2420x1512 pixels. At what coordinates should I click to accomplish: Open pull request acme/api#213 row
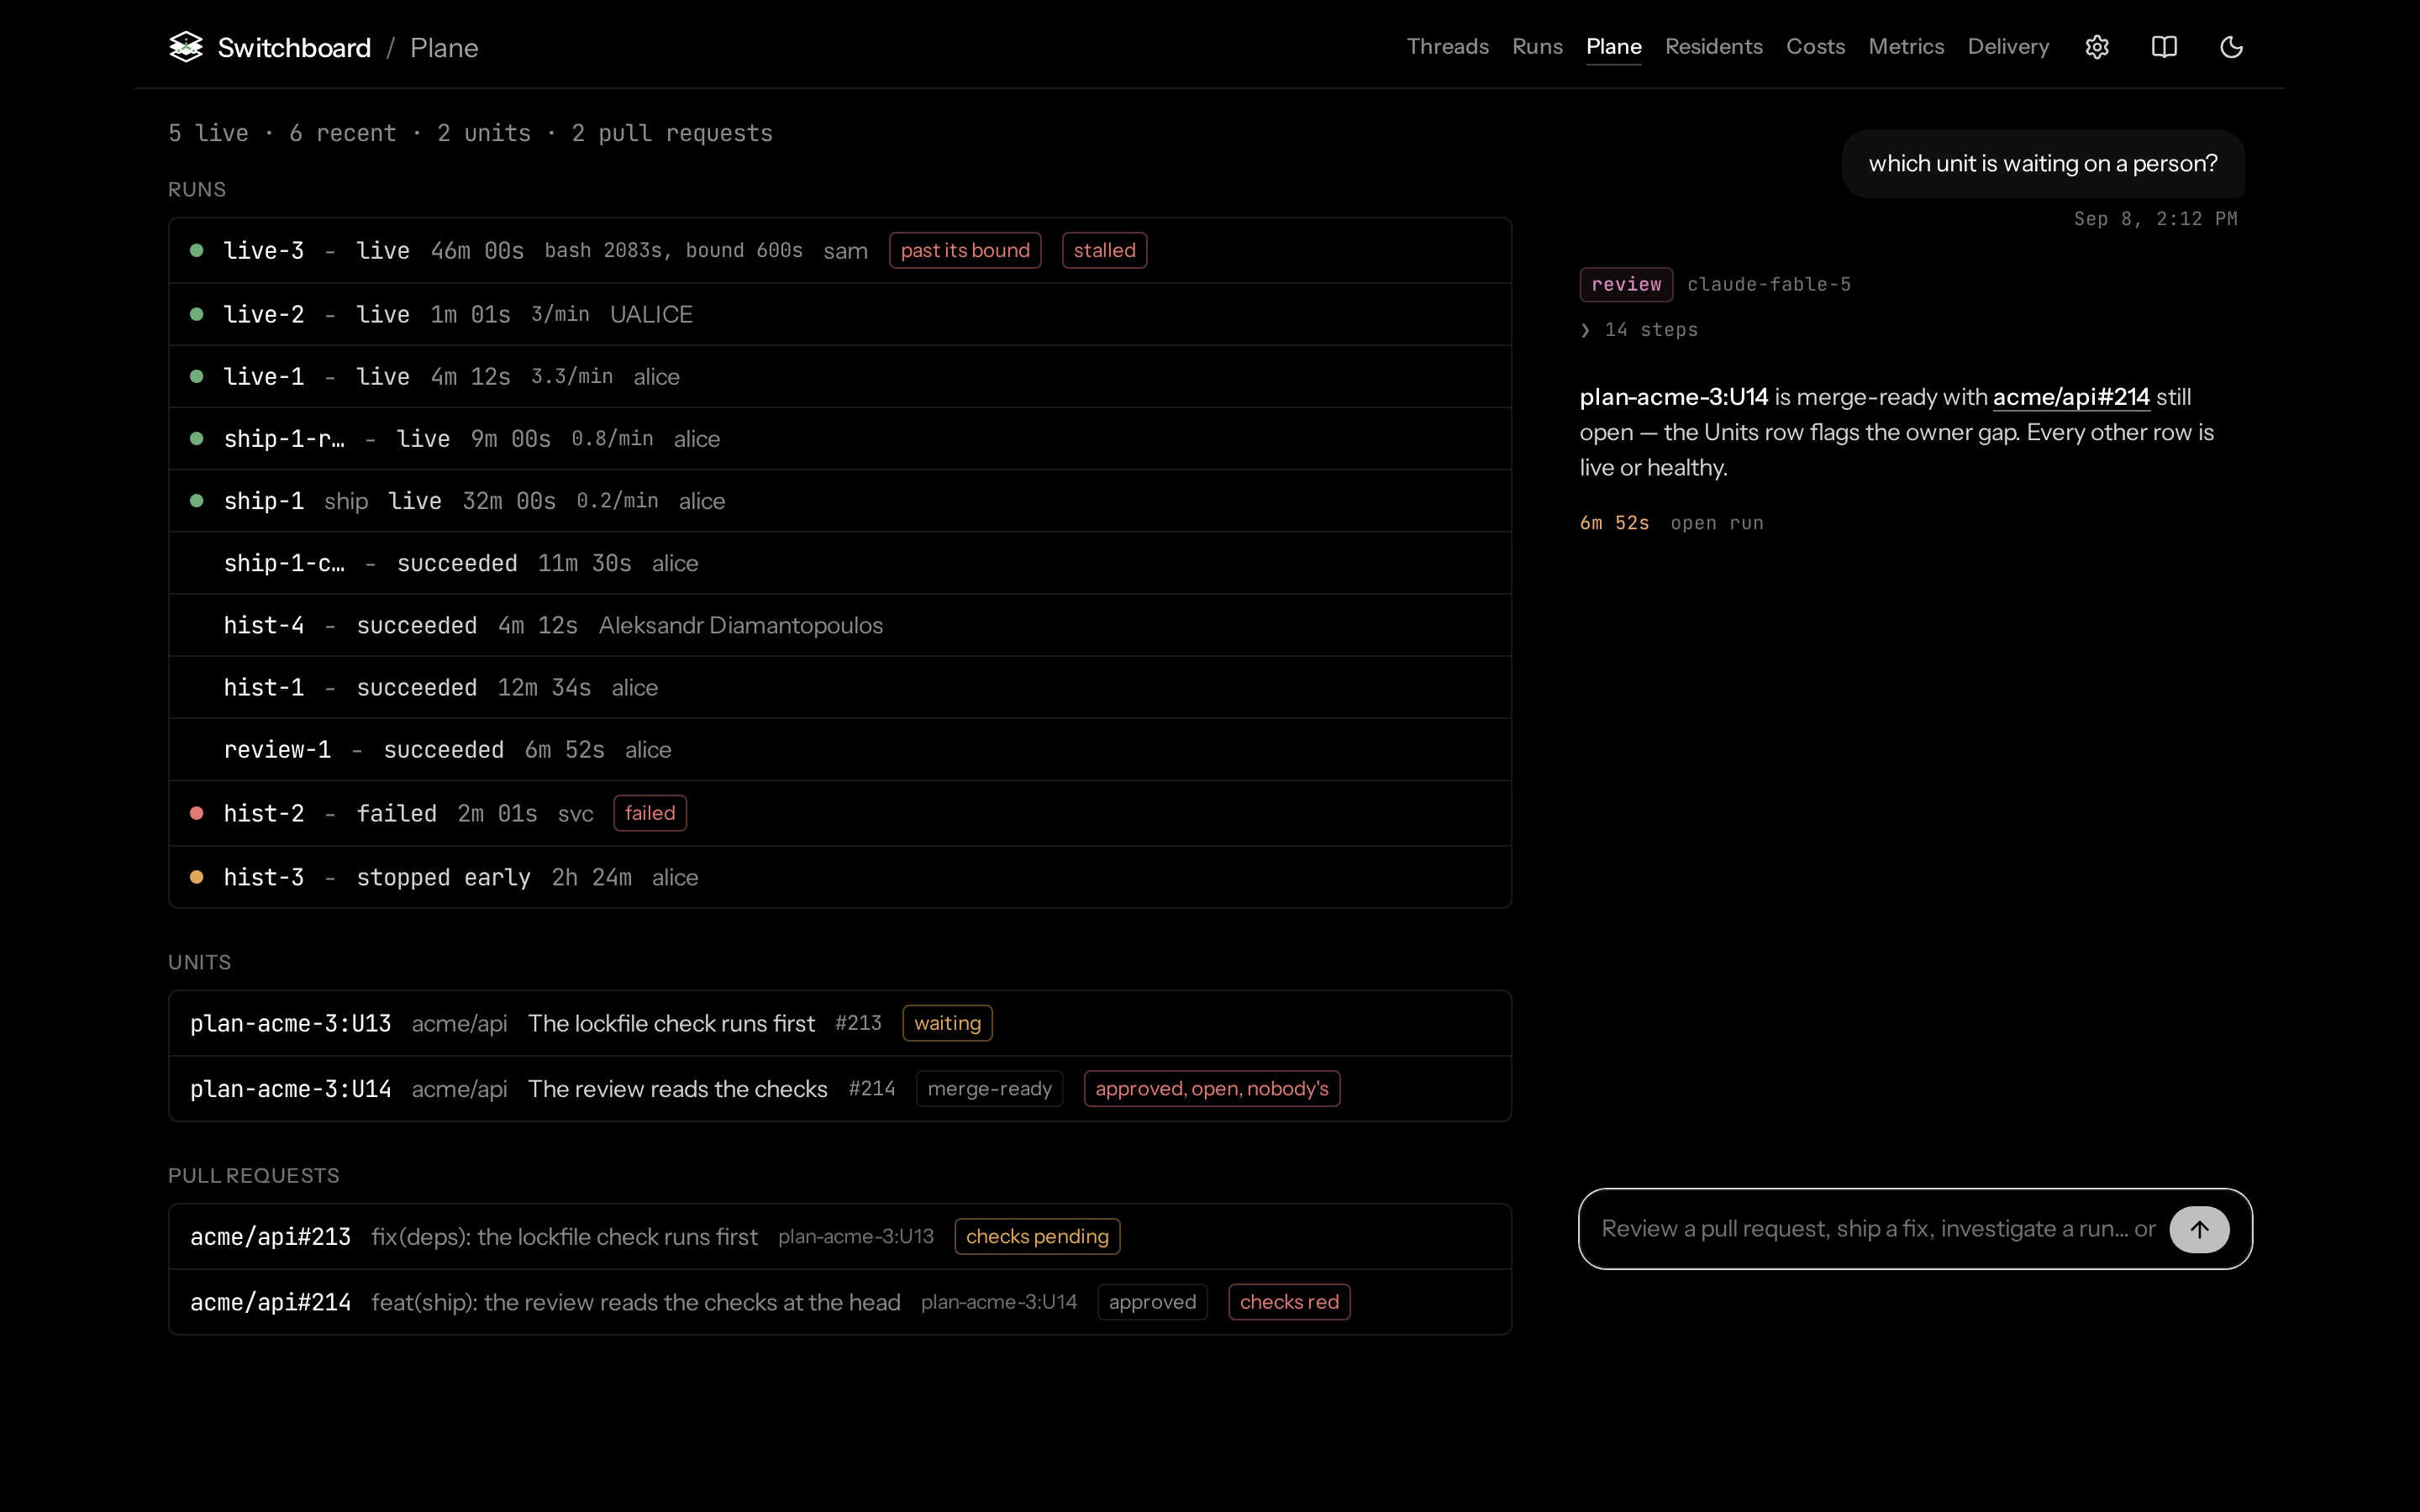coord(840,1237)
